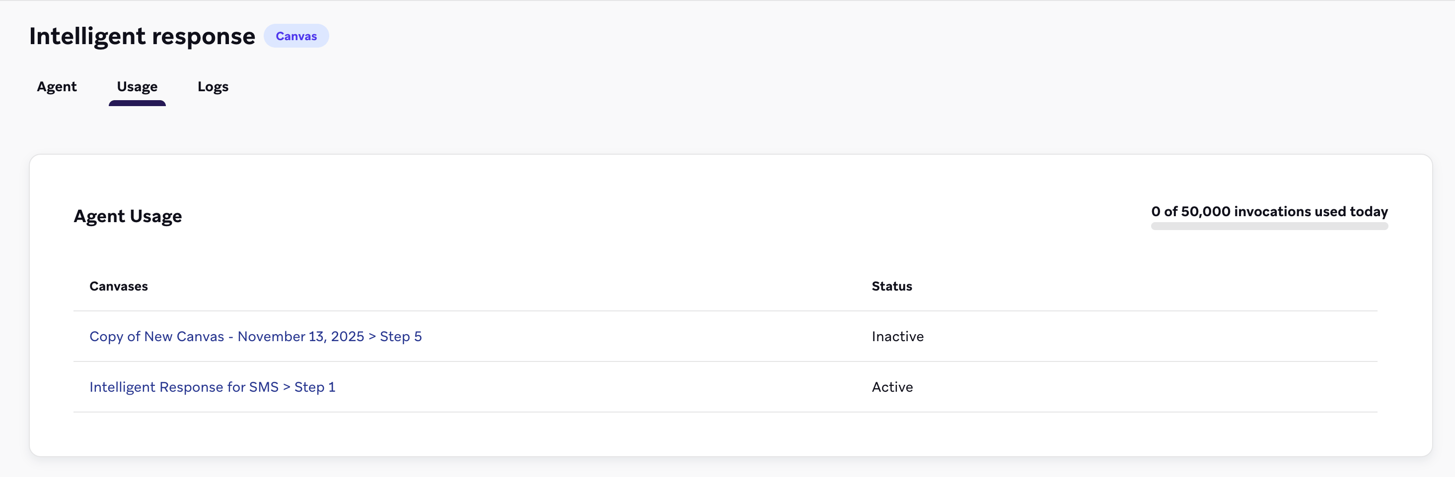Viewport: 1455px width, 477px height.
Task: Open the Copy of New Canvas Step 5 link
Action: coord(255,337)
